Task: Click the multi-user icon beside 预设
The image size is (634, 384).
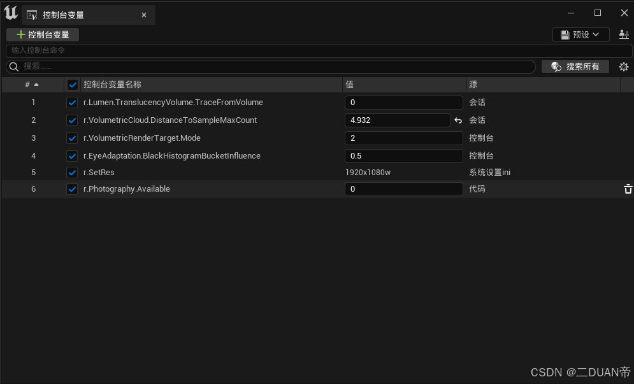Action: [624, 35]
